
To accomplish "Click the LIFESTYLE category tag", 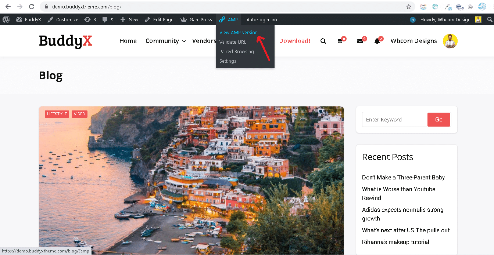I will tap(57, 114).
